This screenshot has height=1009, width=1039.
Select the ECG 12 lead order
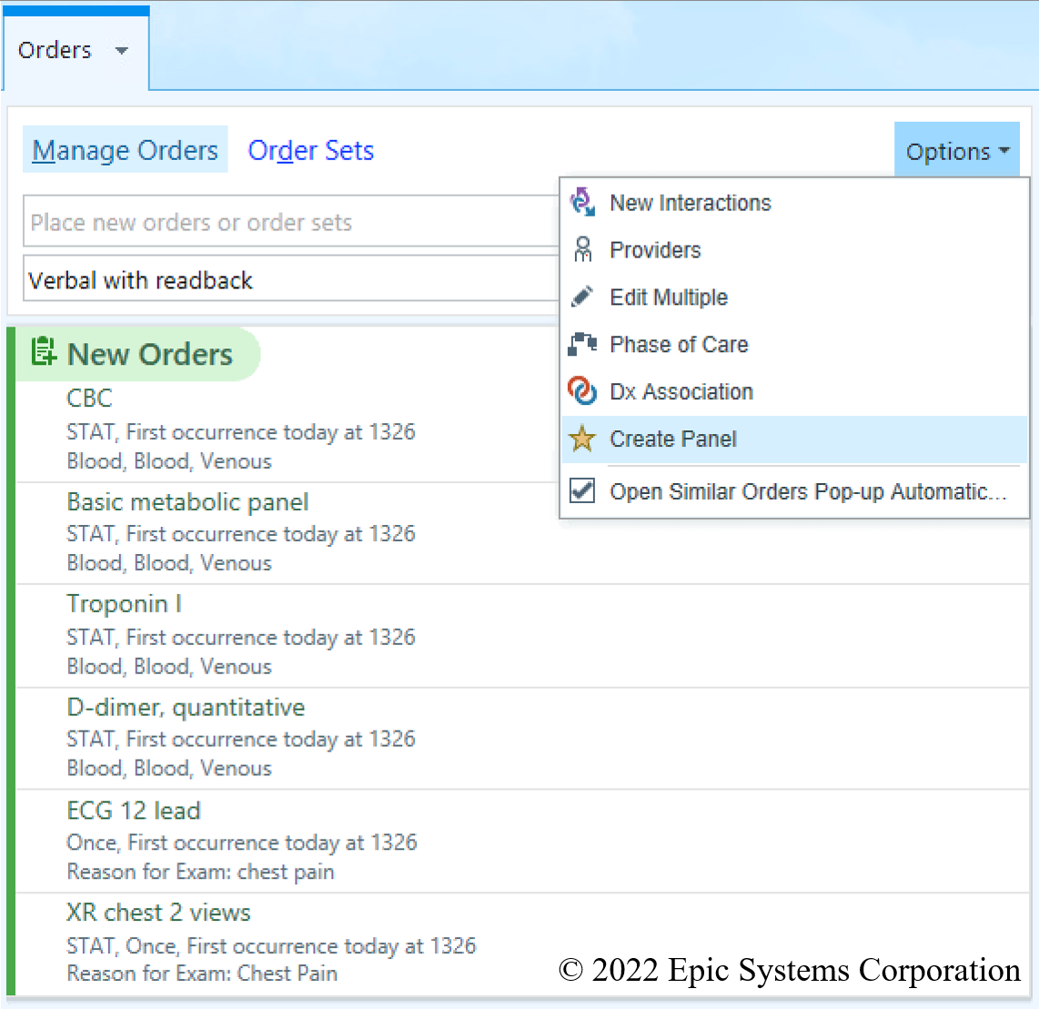[x=134, y=811]
